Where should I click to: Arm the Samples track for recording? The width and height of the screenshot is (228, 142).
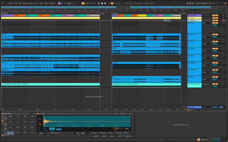pos(223,20)
